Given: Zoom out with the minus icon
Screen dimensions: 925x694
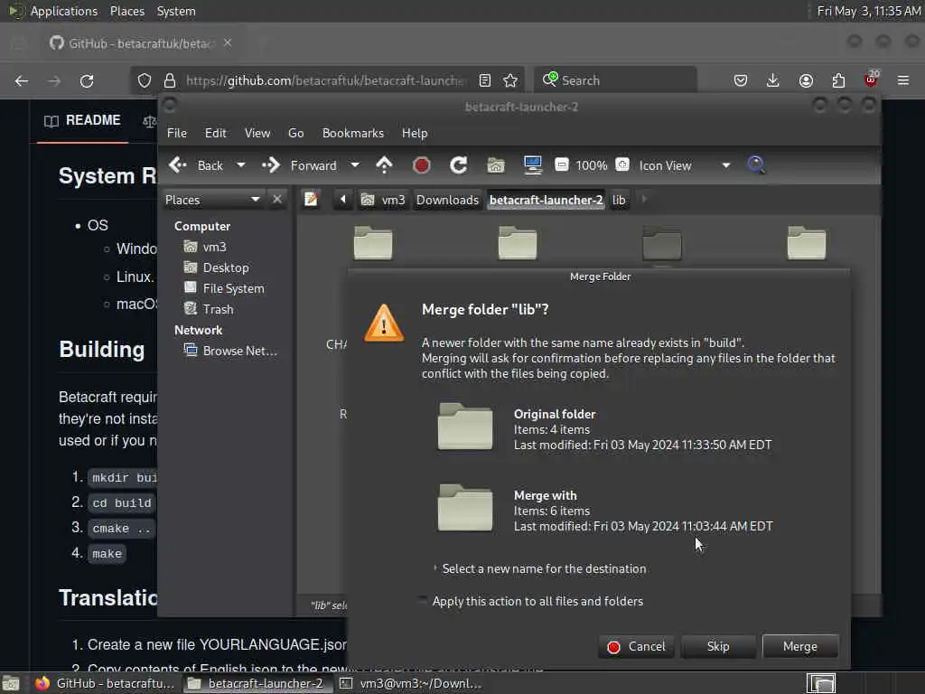Looking at the screenshot, I should click(x=562, y=164).
